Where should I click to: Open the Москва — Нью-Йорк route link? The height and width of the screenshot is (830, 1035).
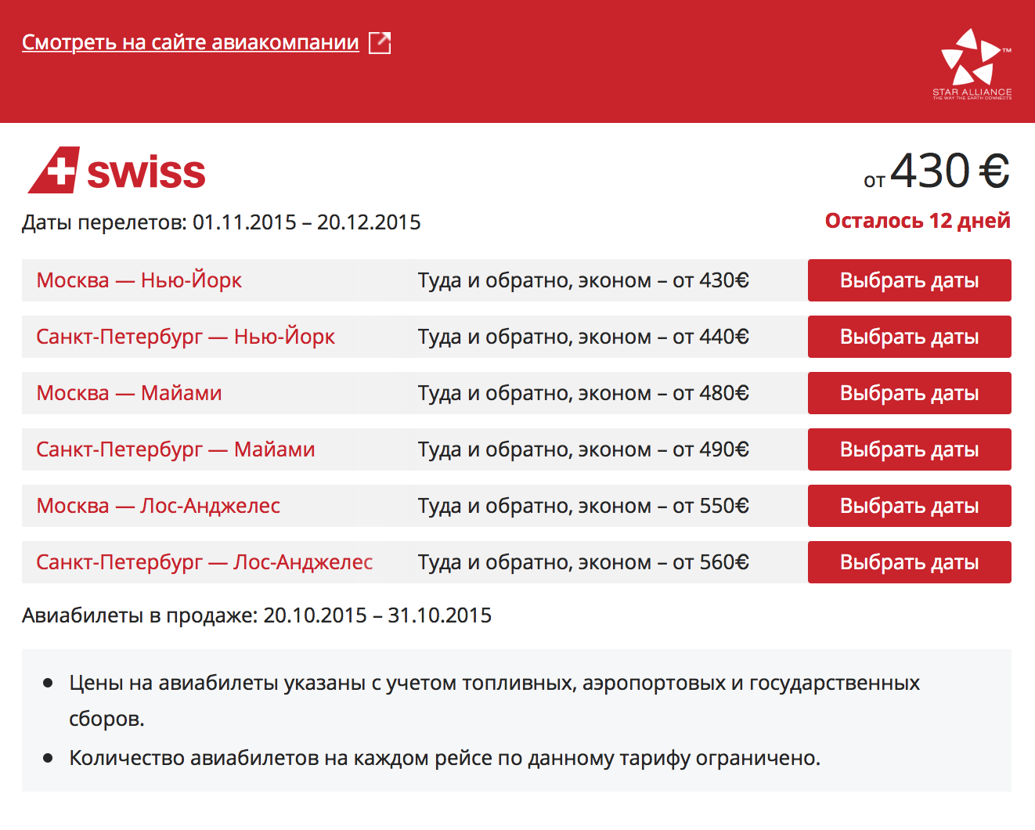click(x=139, y=280)
